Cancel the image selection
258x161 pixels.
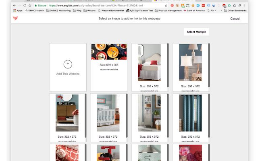pos(235,19)
